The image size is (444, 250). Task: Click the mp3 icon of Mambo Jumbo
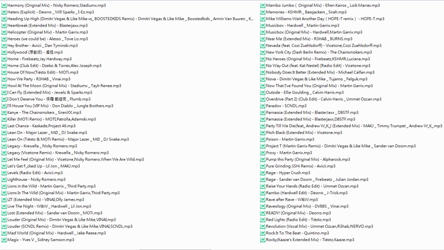pyautogui.click(x=262, y=5)
